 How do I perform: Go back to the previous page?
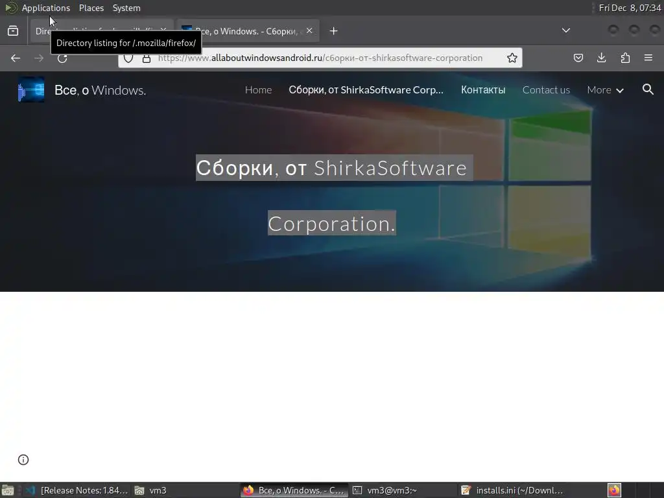tap(16, 58)
